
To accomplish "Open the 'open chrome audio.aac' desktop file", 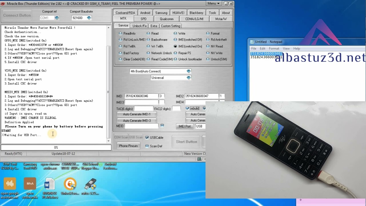I will point(50,166).
